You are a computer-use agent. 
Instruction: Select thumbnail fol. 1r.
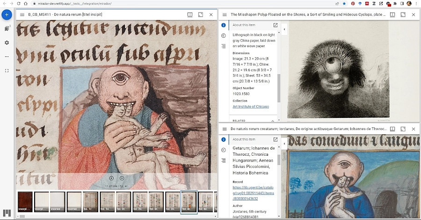coord(90,202)
